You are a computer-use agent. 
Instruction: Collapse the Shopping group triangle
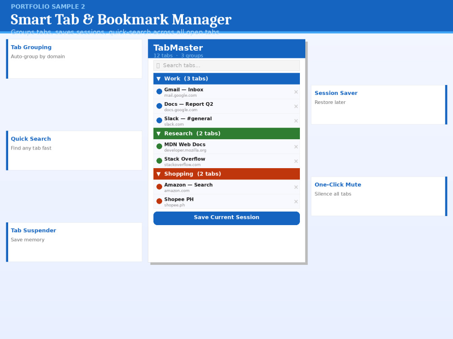point(158,174)
